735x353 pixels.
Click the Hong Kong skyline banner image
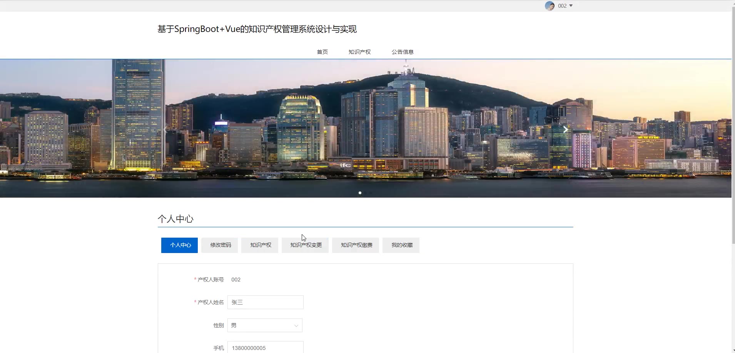tap(366, 128)
